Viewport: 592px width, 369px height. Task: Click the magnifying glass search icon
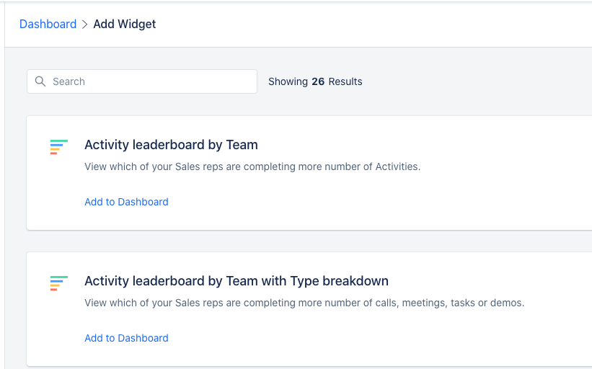(40, 81)
